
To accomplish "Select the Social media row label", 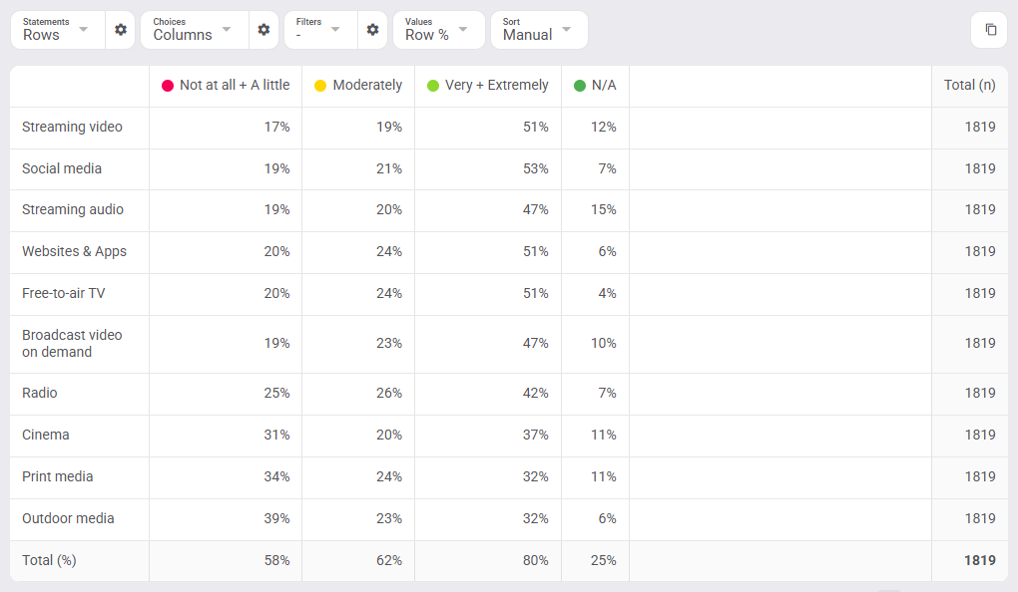I will click(62, 168).
